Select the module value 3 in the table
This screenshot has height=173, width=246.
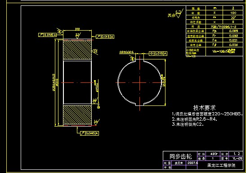click(x=233, y=8)
